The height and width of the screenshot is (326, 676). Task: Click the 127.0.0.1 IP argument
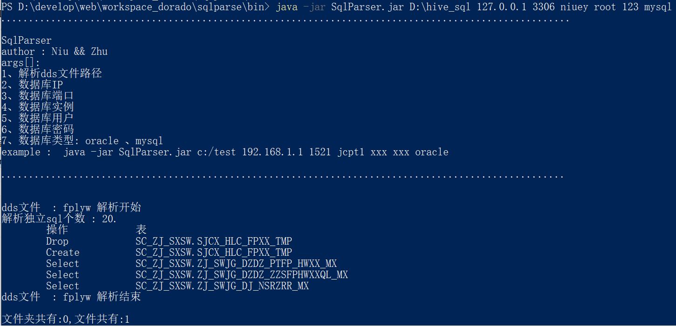click(x=502, y=7)
